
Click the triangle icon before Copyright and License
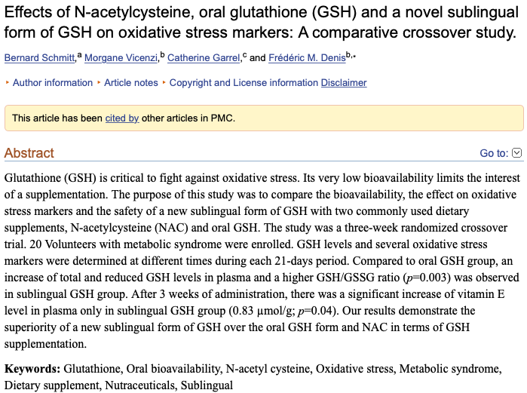[x=164, y=83]
